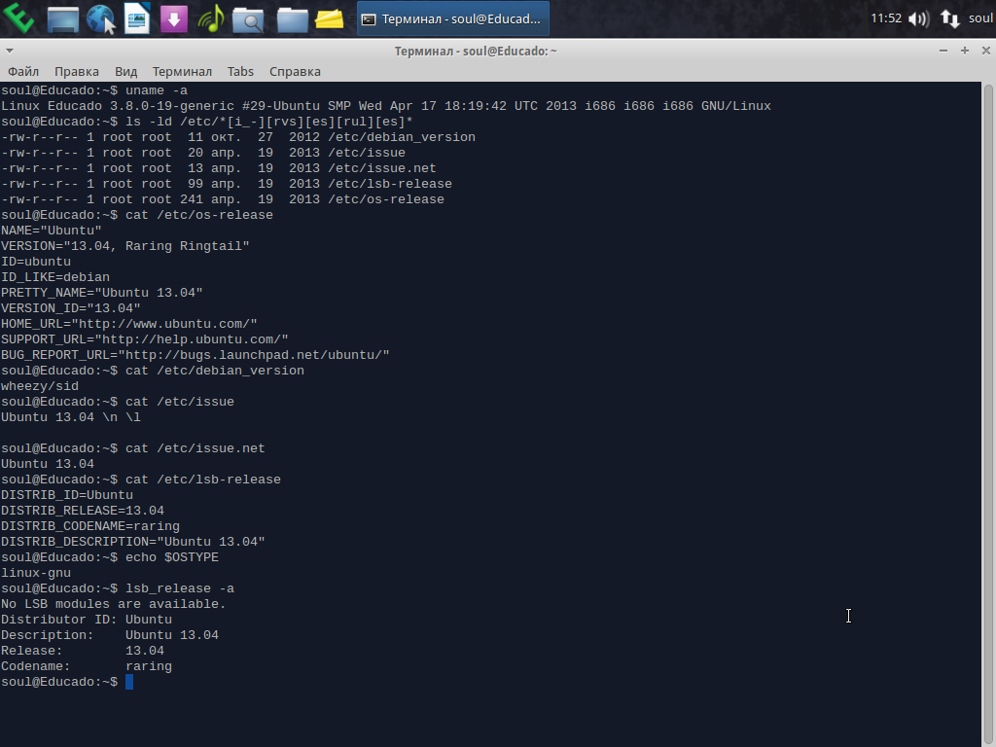Click the HOME_URL ubuntu.com line
Screen dimensions: 996x747
[x=129, y=324]
